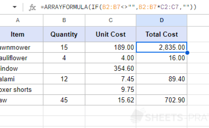Click the Item header cell

point(22,34)
